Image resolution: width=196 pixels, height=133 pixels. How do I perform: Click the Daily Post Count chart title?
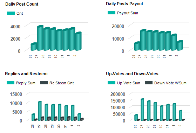click(x=22, y=4)
